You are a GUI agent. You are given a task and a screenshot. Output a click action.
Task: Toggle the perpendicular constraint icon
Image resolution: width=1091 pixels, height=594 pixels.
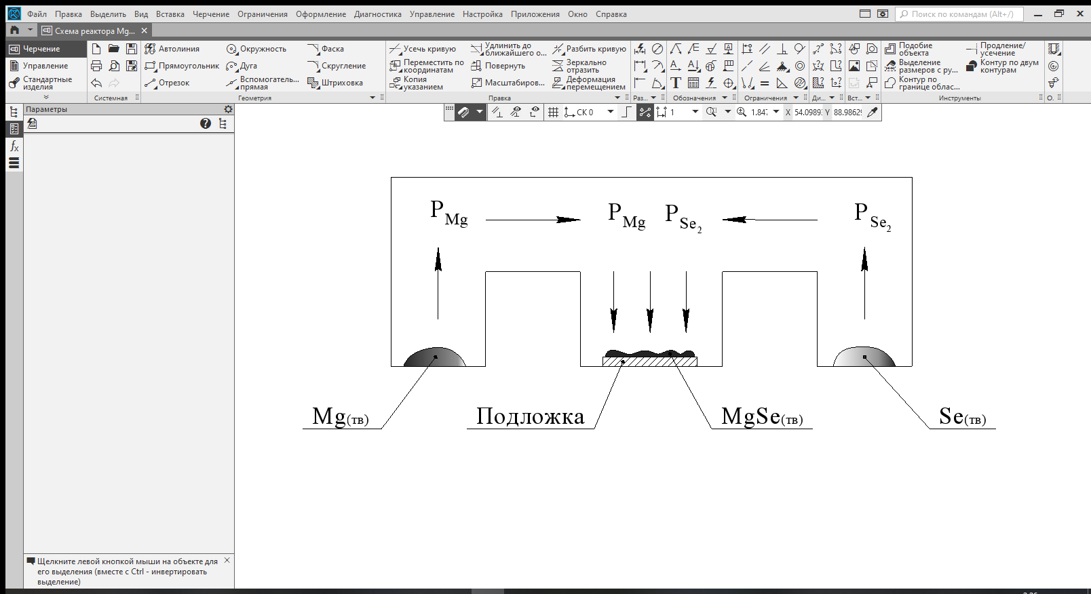tap(782, 49)
